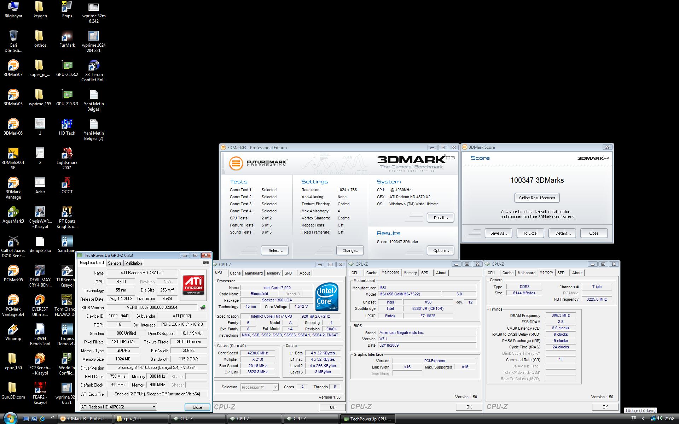Screen dimensions: 679x424
Task: Open the Geri Dönüşüm recycle bin
Action: (13, 41)
